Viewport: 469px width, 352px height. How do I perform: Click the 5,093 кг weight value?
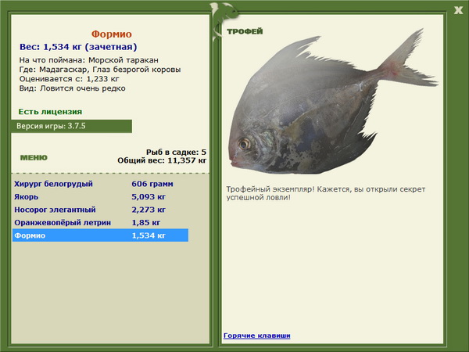coord(149,197)
